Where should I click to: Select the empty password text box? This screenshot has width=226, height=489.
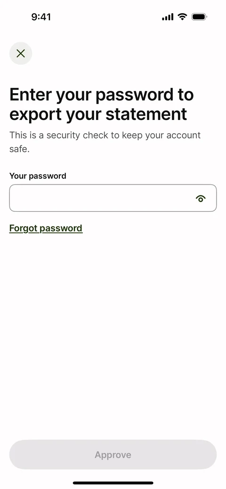[x=113, y=198]
